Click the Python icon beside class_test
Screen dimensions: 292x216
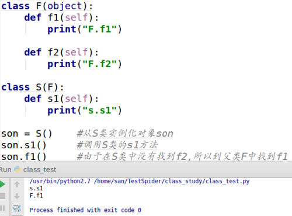(18, 169)
